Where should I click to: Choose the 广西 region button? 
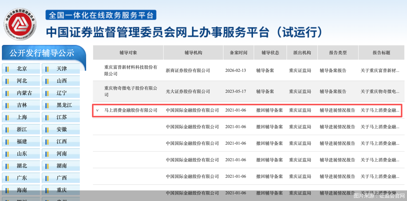click(x=61, y=178)
